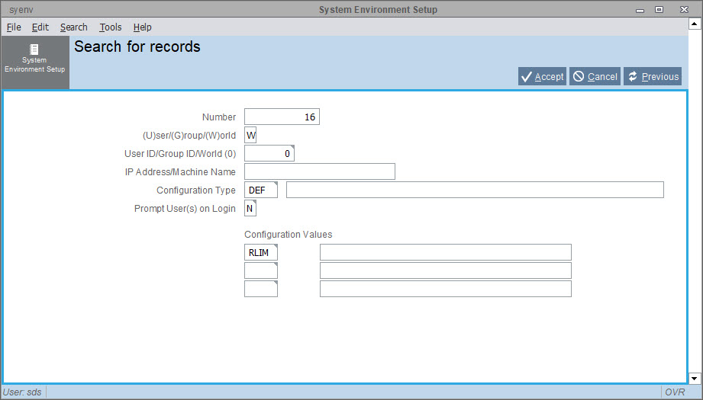
Task: Click the (U)ser/(G)roup/(W)orld field
Action: coord(250,135)
